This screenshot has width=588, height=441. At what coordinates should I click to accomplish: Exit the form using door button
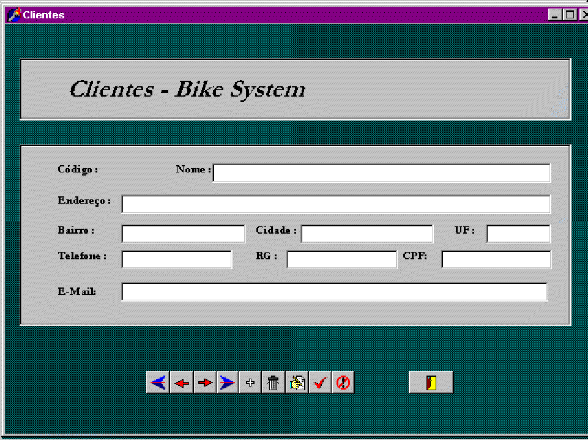(431, 382)
